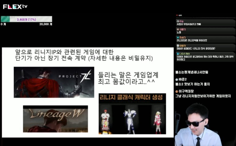Image resolution: width=236 pixels, height=146 pixels.
Task: Click the slide heading '앞으로 리니지IP와 관련된 게임에 대한'
Action: 64,52
